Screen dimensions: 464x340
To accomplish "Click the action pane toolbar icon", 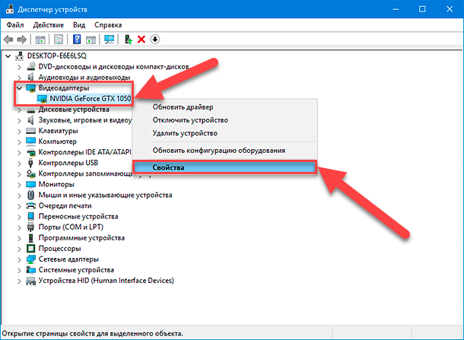I will point(91,40).
